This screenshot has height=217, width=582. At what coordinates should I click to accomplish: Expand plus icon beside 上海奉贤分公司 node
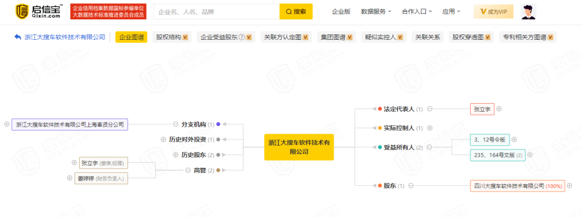click(x=6, y=124)
